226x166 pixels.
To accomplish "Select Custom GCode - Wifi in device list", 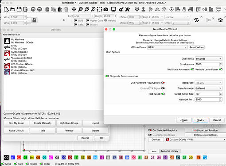I will 53,72.
